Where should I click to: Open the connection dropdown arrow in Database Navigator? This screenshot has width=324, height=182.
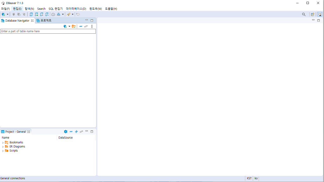(69, 26)
